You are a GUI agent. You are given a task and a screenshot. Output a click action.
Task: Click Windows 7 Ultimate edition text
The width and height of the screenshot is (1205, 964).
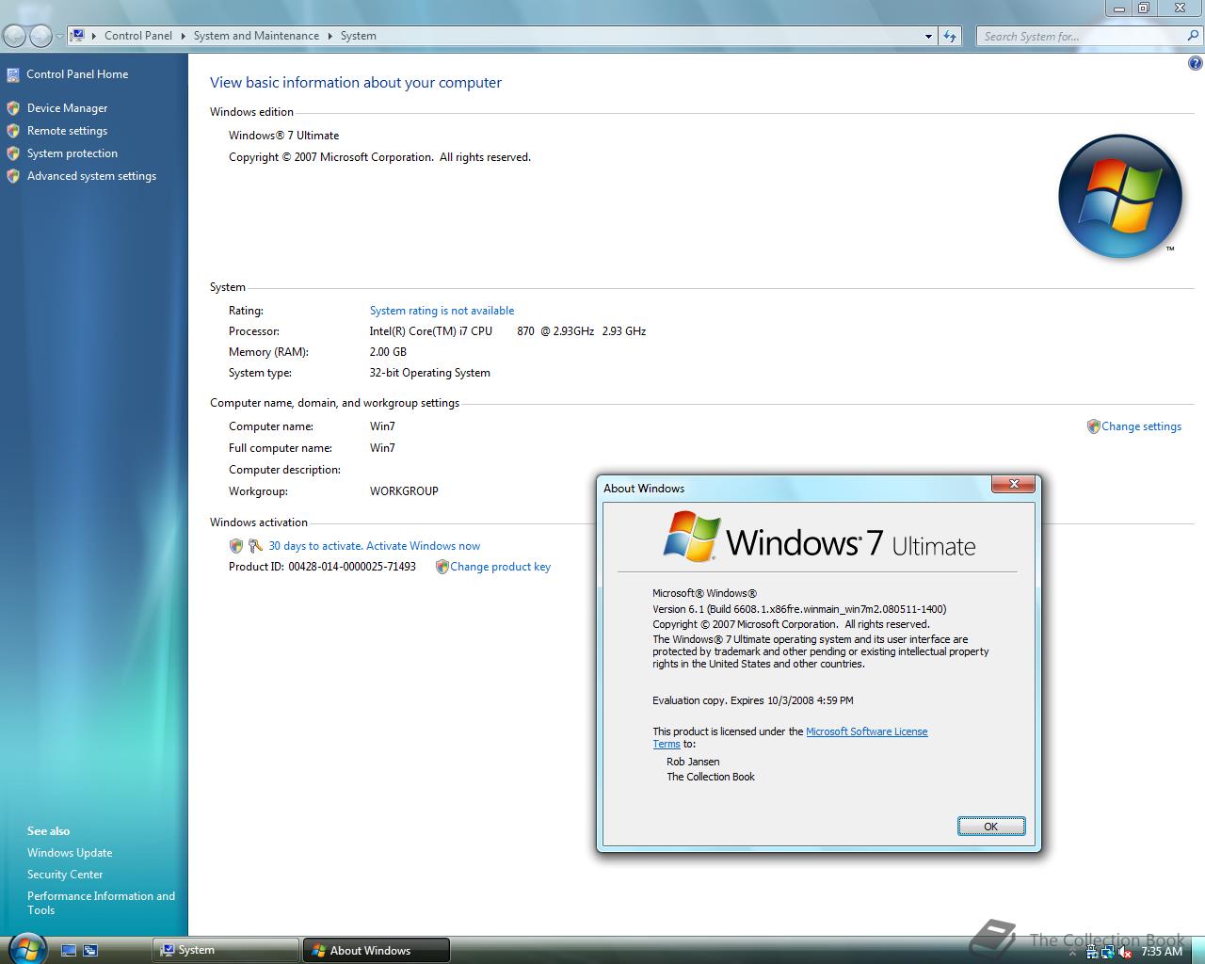(x=283, y=136)
